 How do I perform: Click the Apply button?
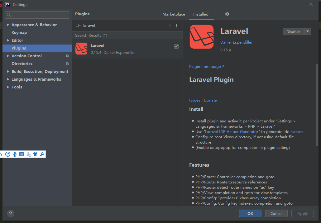click(303, 213)
